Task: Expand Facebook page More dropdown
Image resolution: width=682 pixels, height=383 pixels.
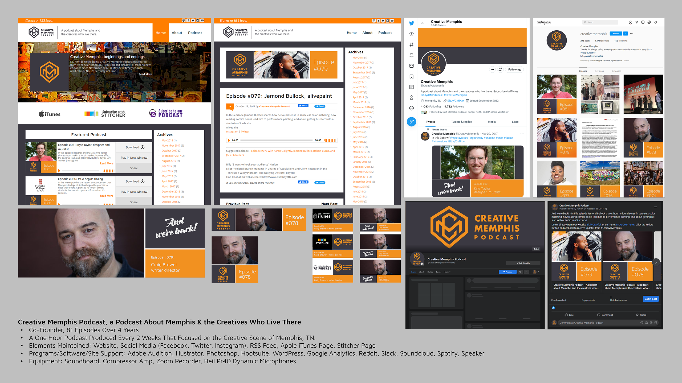Action: coord(448,272)
